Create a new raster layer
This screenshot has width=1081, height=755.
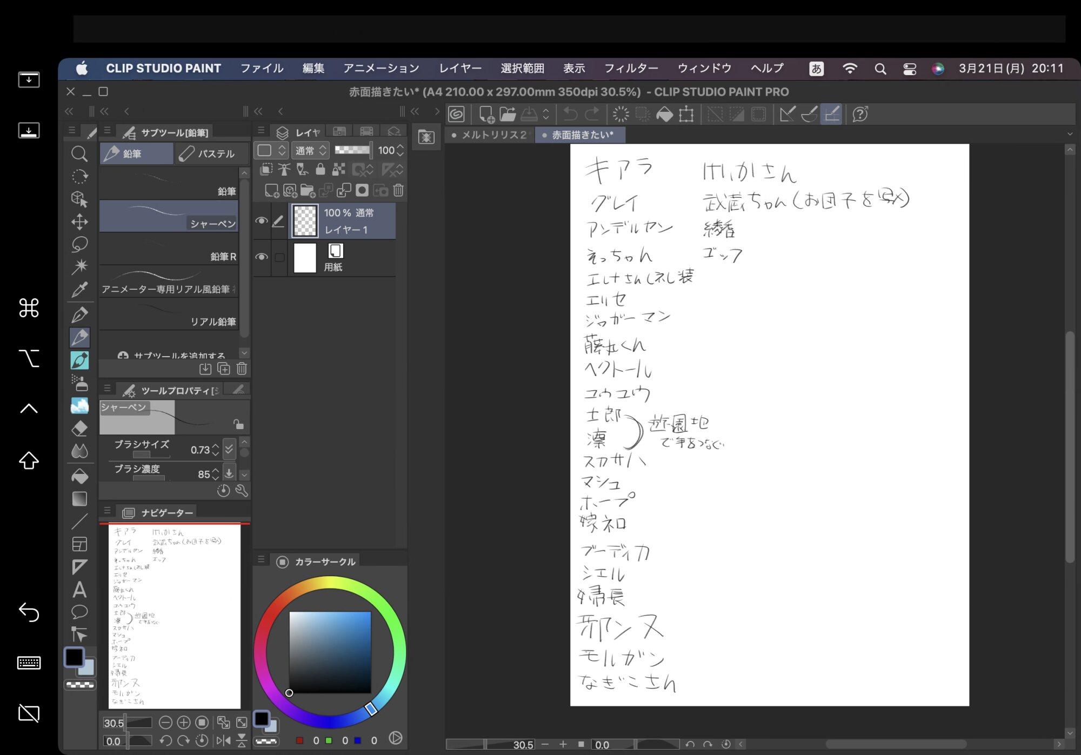click(x=271, y=190)
